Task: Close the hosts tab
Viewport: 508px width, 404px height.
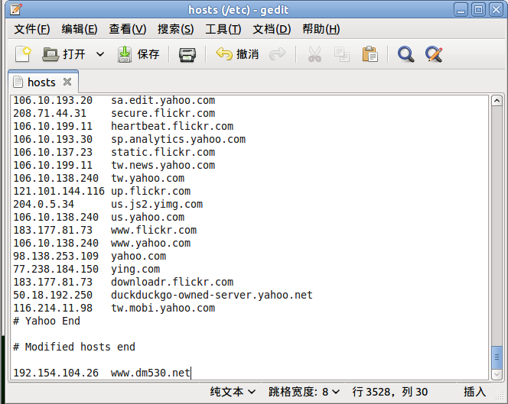Action: tap(67, 82)
